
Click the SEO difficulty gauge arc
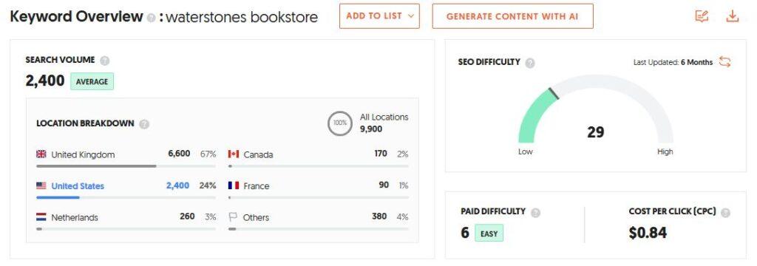(x=596, y=109)
